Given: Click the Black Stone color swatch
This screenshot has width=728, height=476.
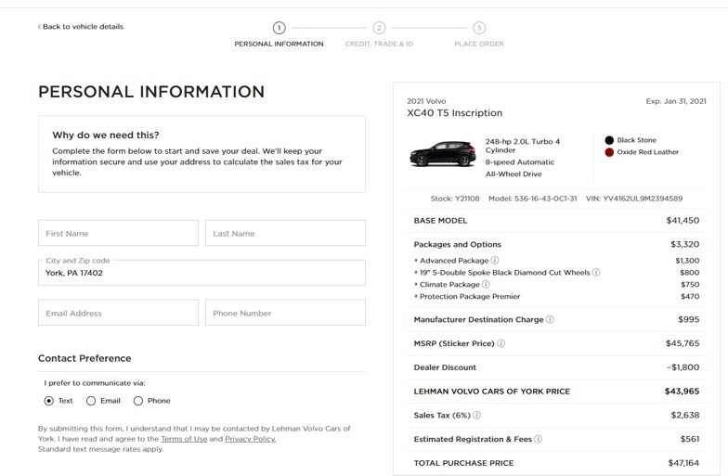Looking at the screenshot, I should coord(609,140).
